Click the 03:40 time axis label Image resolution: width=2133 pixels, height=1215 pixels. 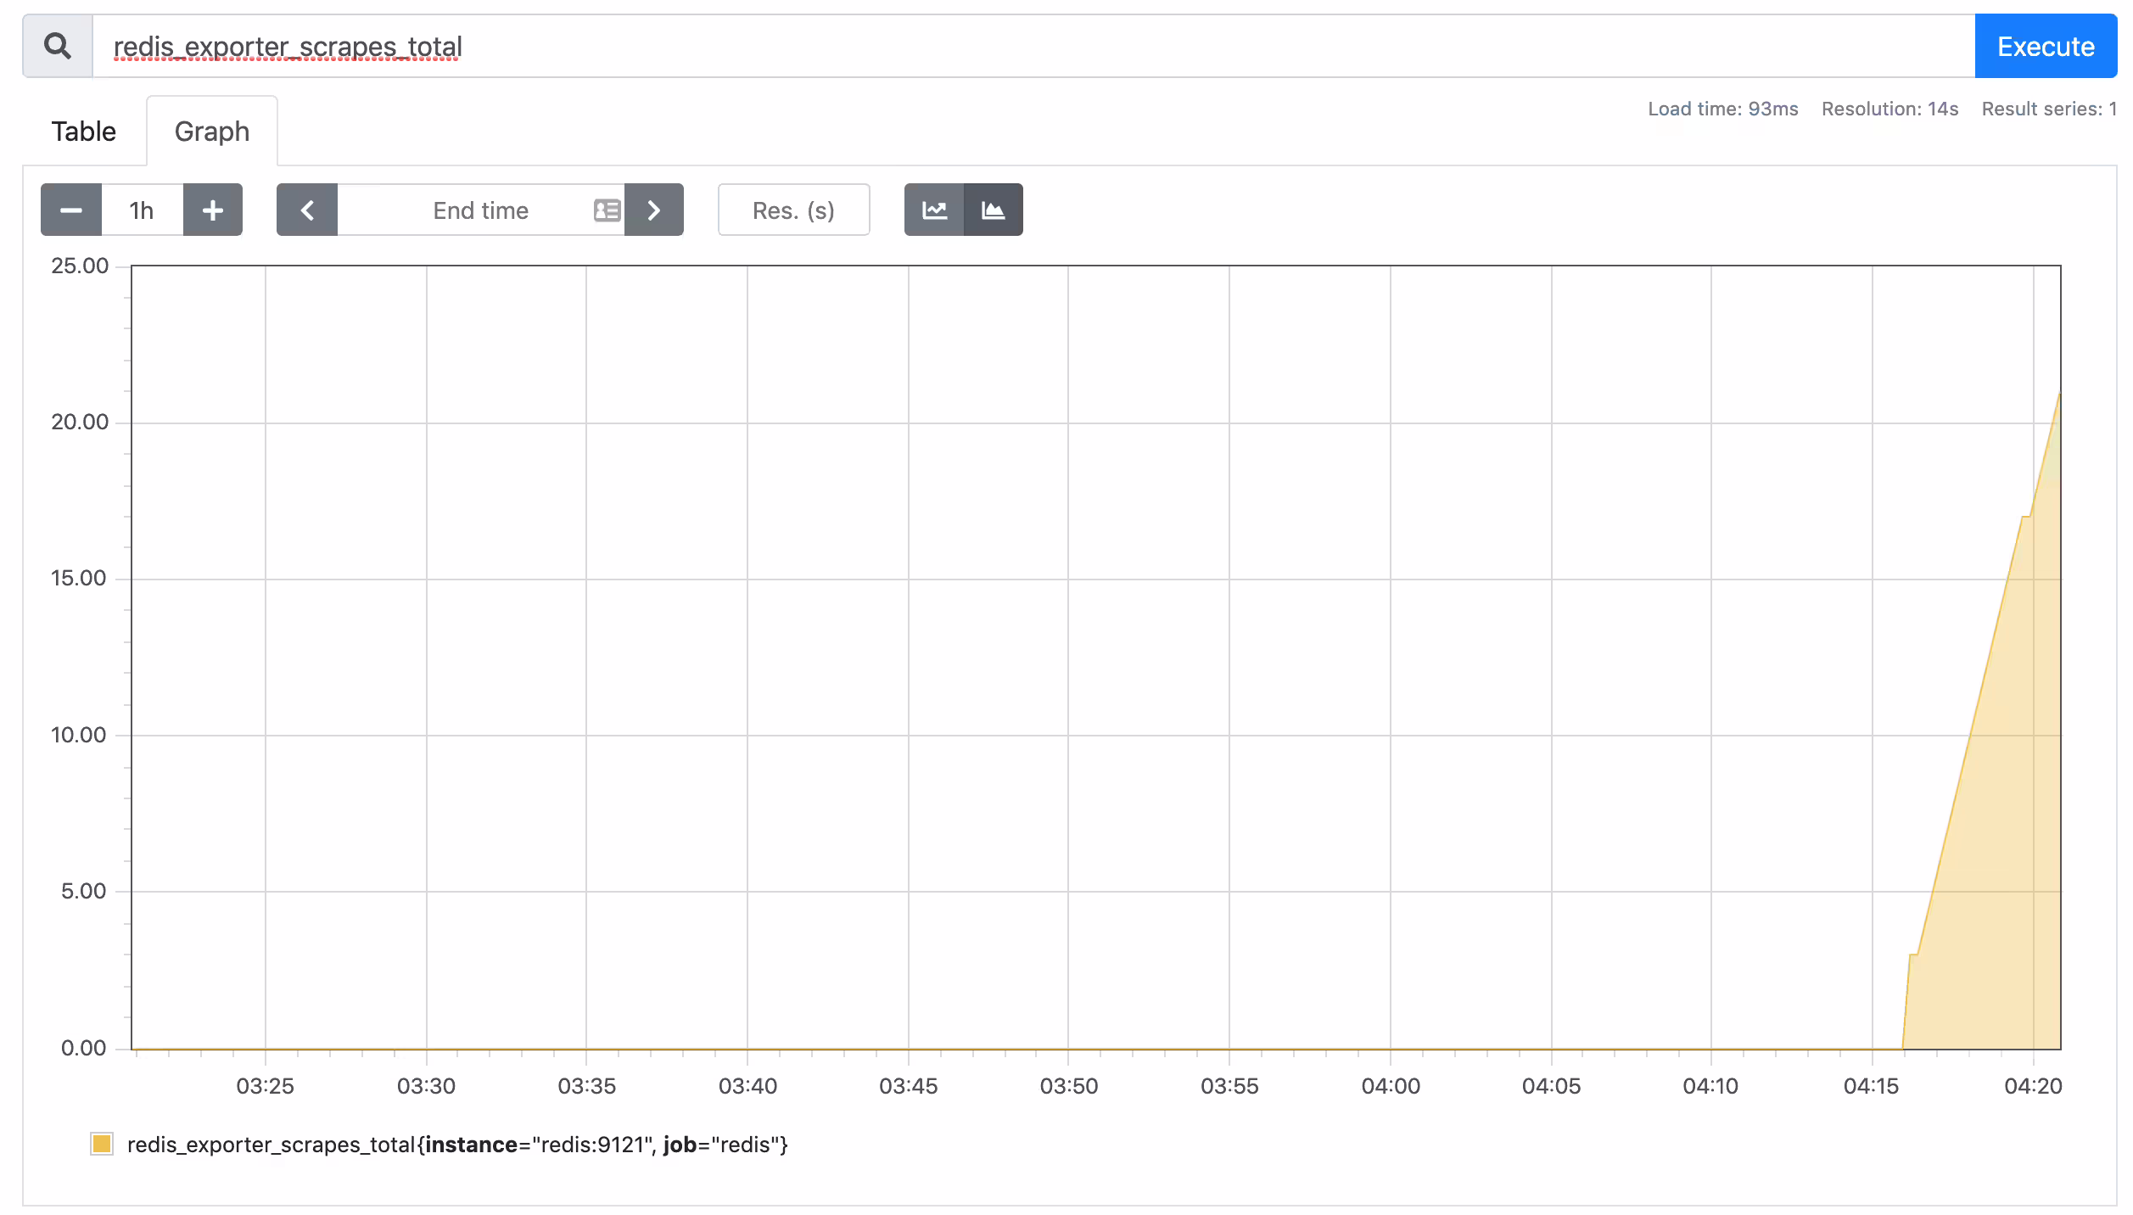click(747, 1086)
